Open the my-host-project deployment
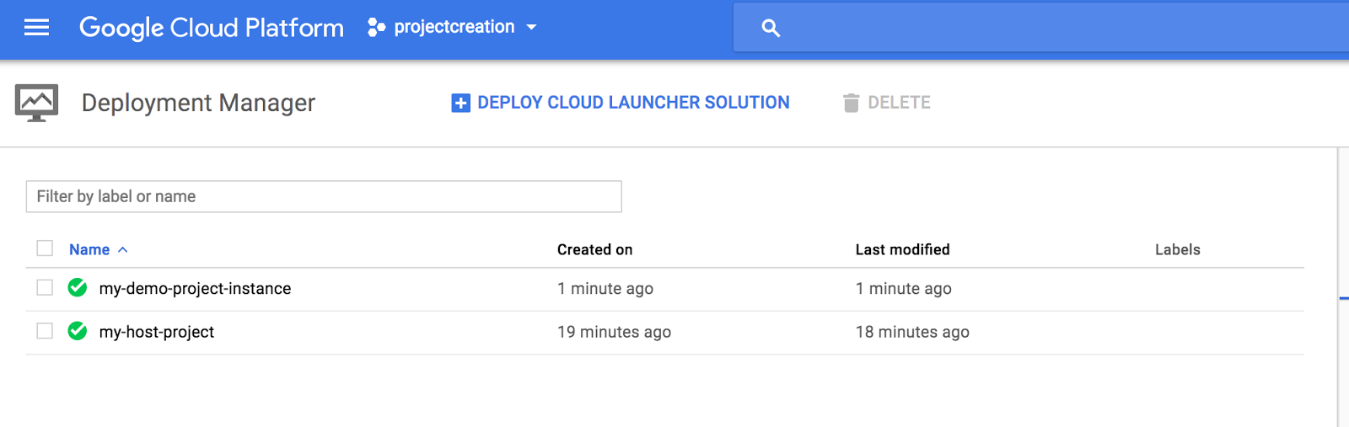The width and height of the screenshot is (1349, 427). click(x=157, y=332)
